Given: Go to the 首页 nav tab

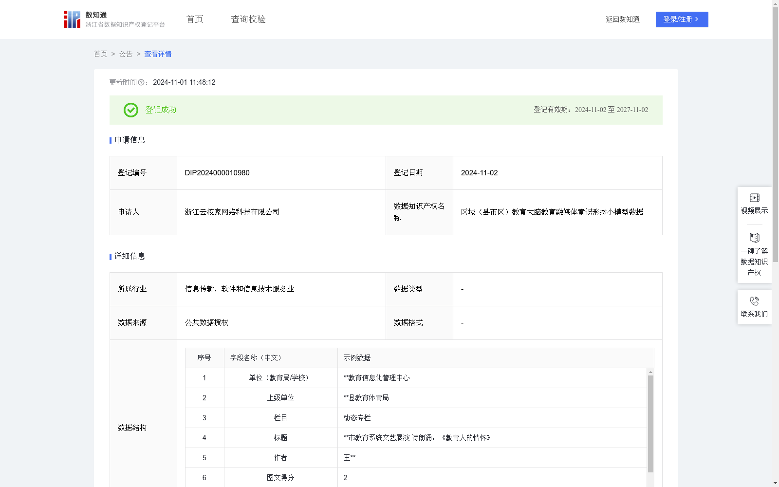Looking at the screenshot, I should (x=195, y=19).
